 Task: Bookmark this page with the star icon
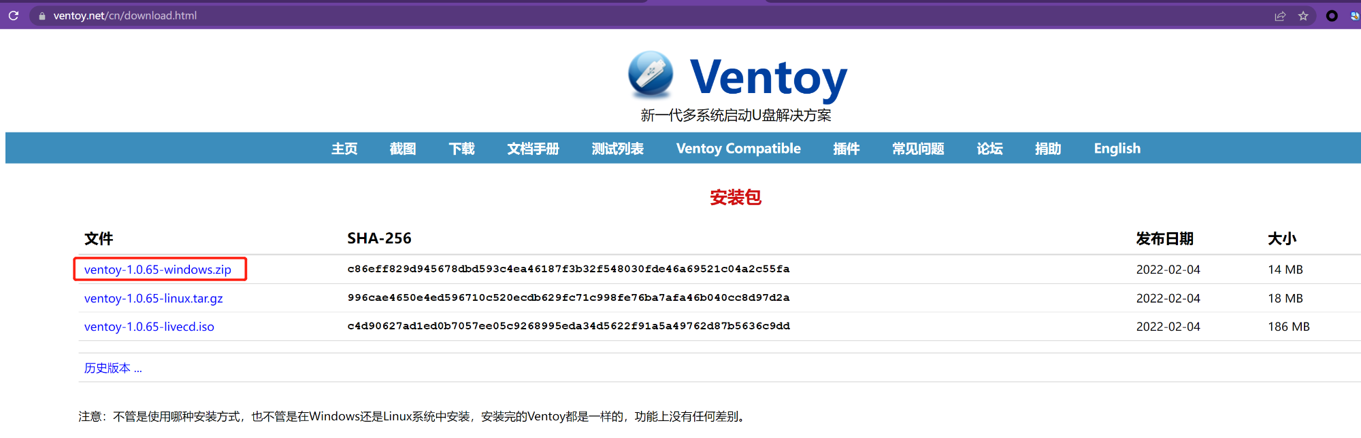tap(1303, 16)
